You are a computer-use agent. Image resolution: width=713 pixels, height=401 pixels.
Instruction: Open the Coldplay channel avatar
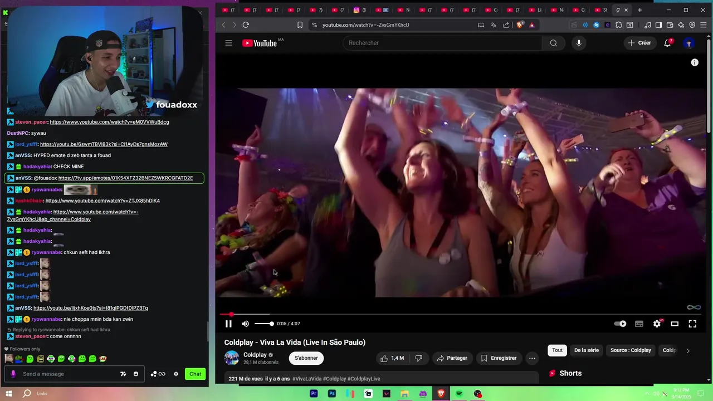point(232,358)
